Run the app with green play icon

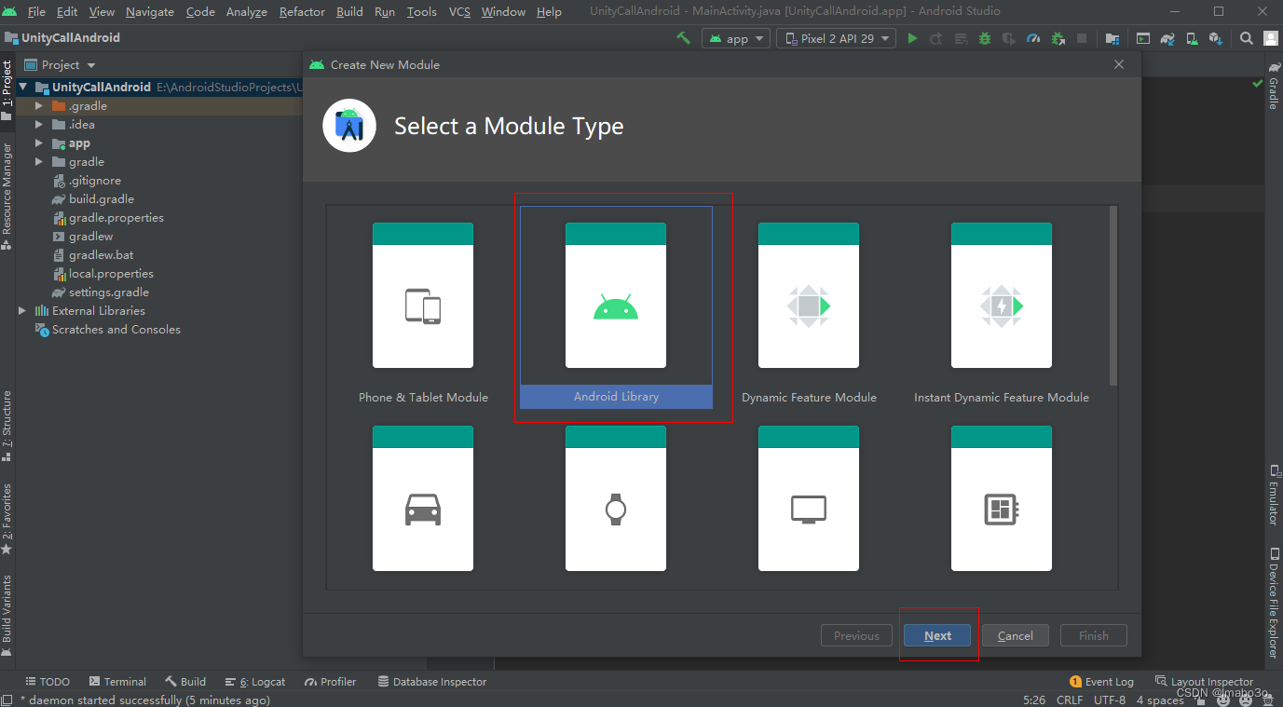[x=913, y=38]
